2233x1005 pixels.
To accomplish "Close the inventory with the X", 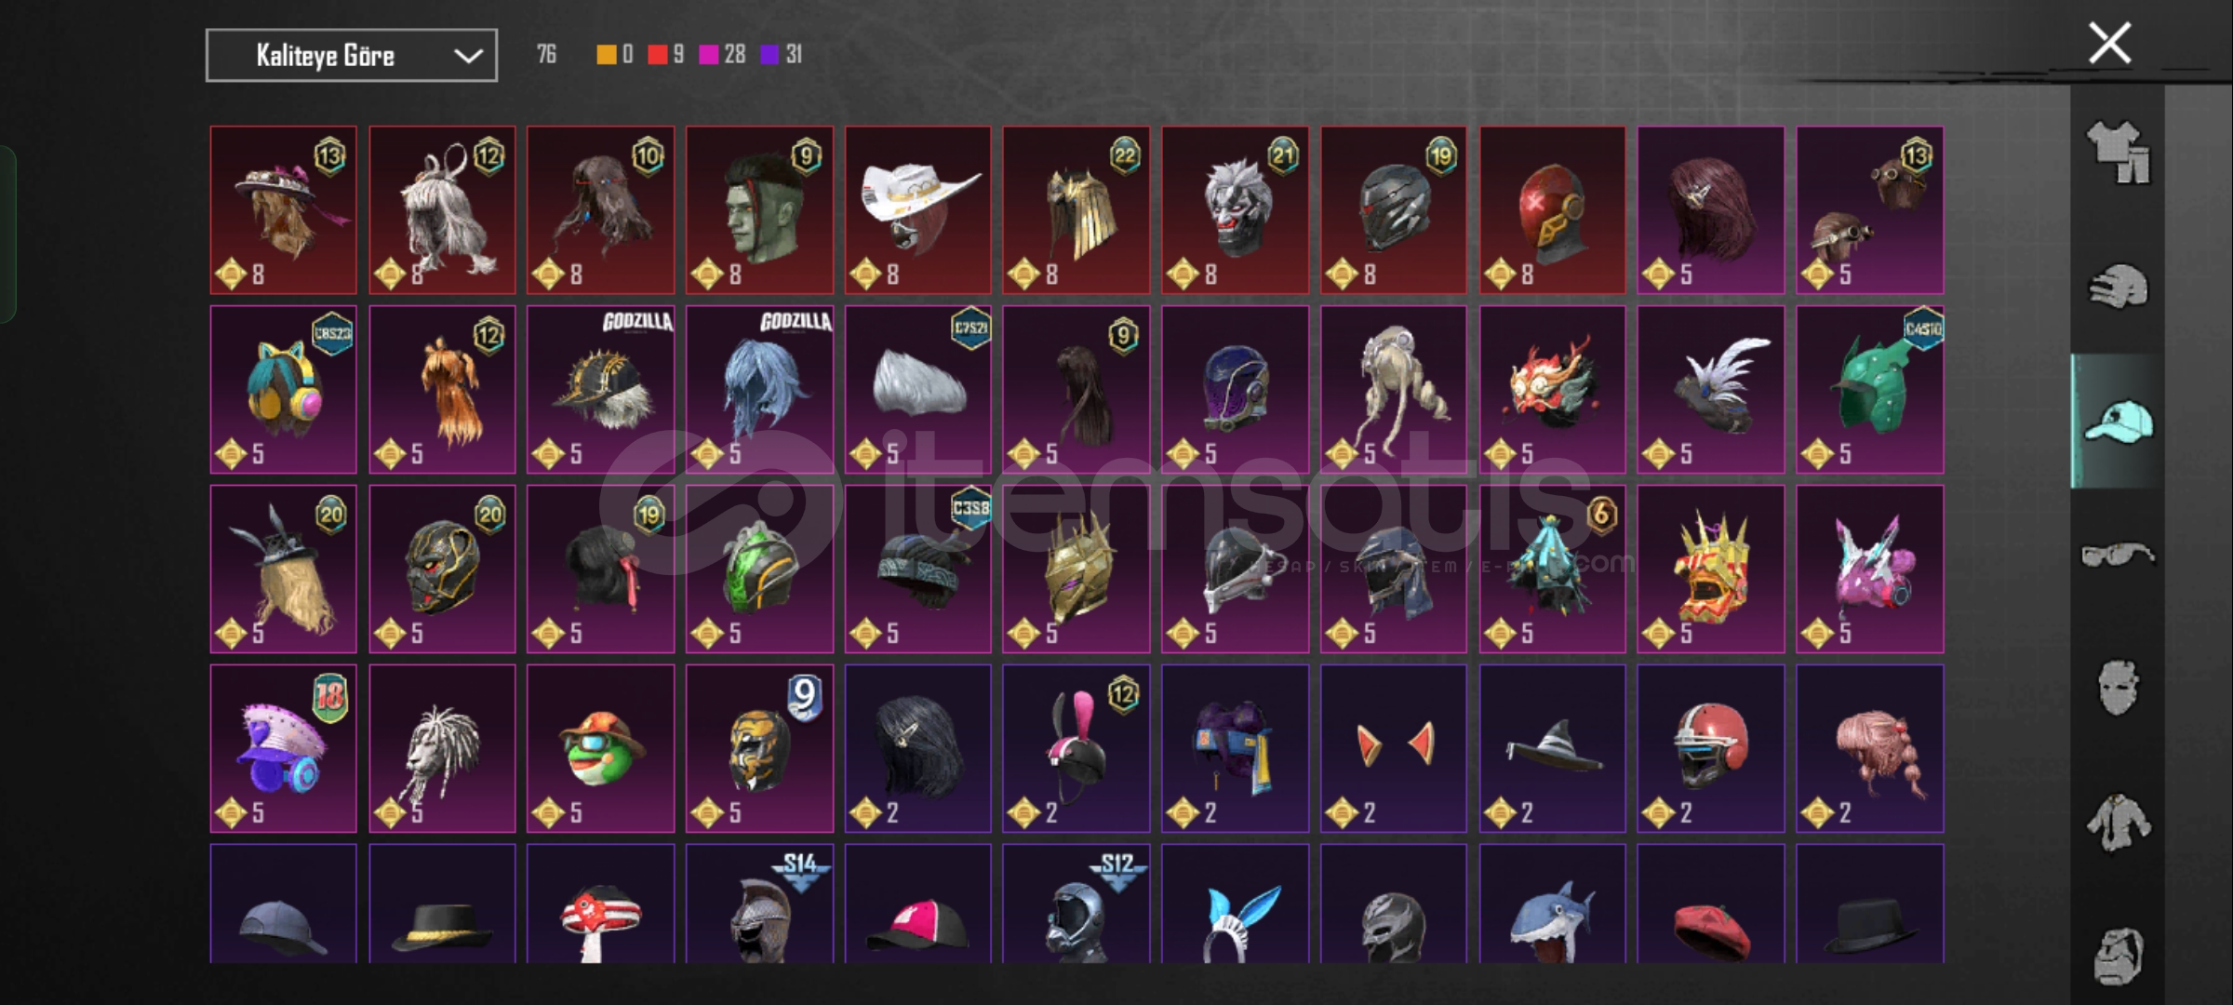I will (2109, 44).
